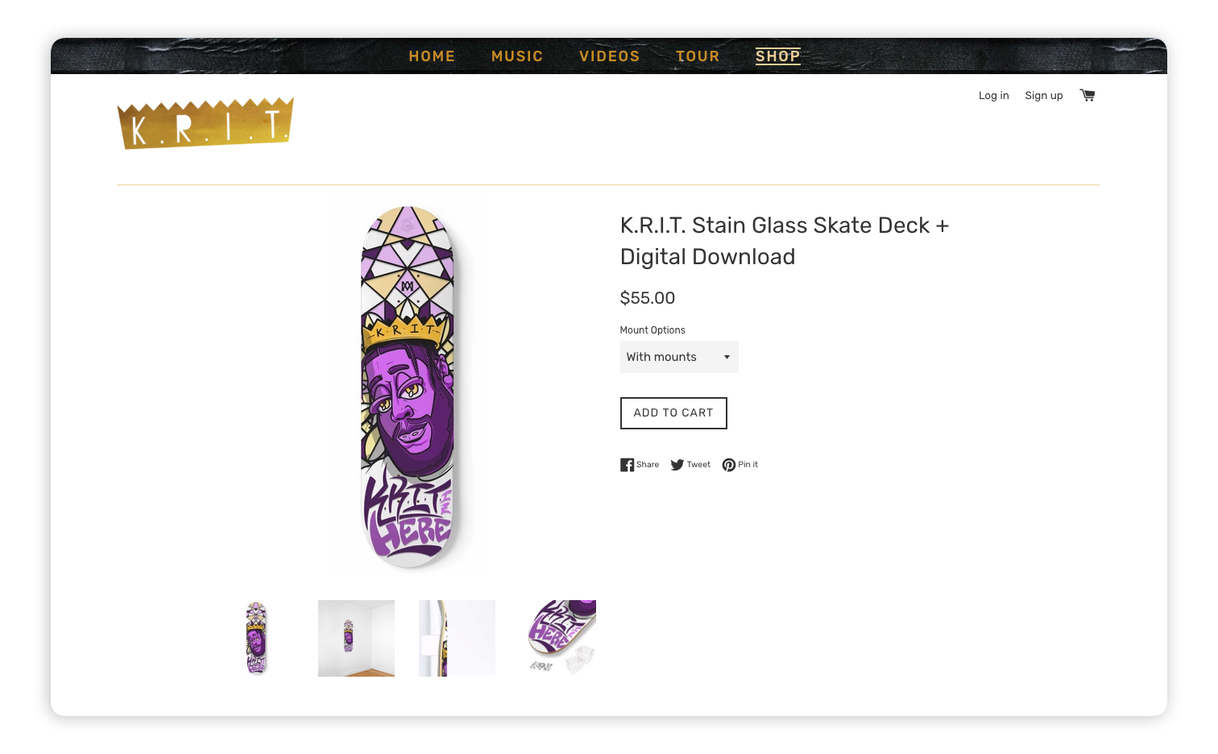View the wall-mounted deck room thumbnail

click(x=356, y=638)
